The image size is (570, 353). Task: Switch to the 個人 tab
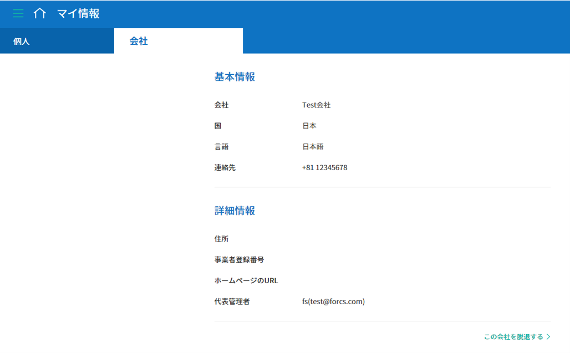22,42
